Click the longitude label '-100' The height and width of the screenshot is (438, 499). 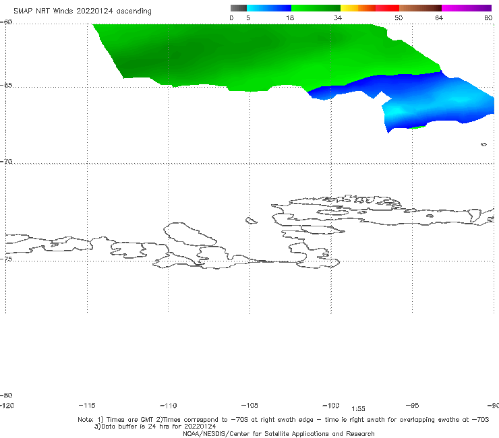[331, 405]
